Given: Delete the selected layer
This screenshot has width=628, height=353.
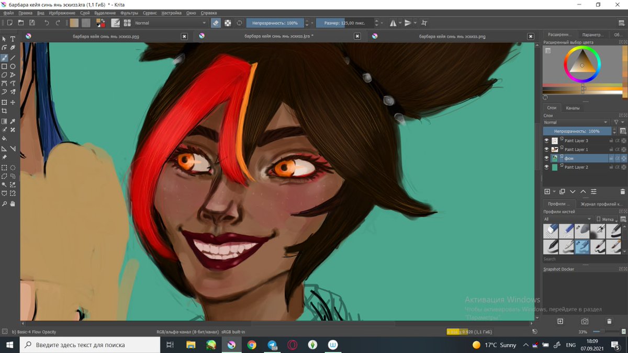Looking at the screenshot, I should coord(623,192).
